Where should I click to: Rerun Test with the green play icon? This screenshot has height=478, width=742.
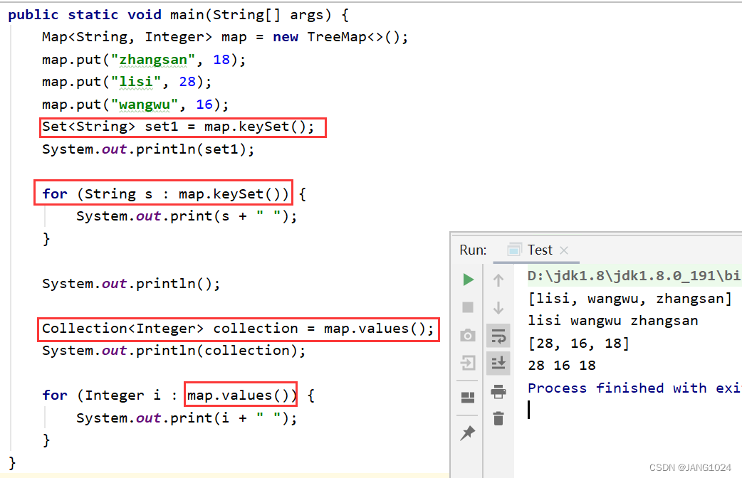point(468,280)
